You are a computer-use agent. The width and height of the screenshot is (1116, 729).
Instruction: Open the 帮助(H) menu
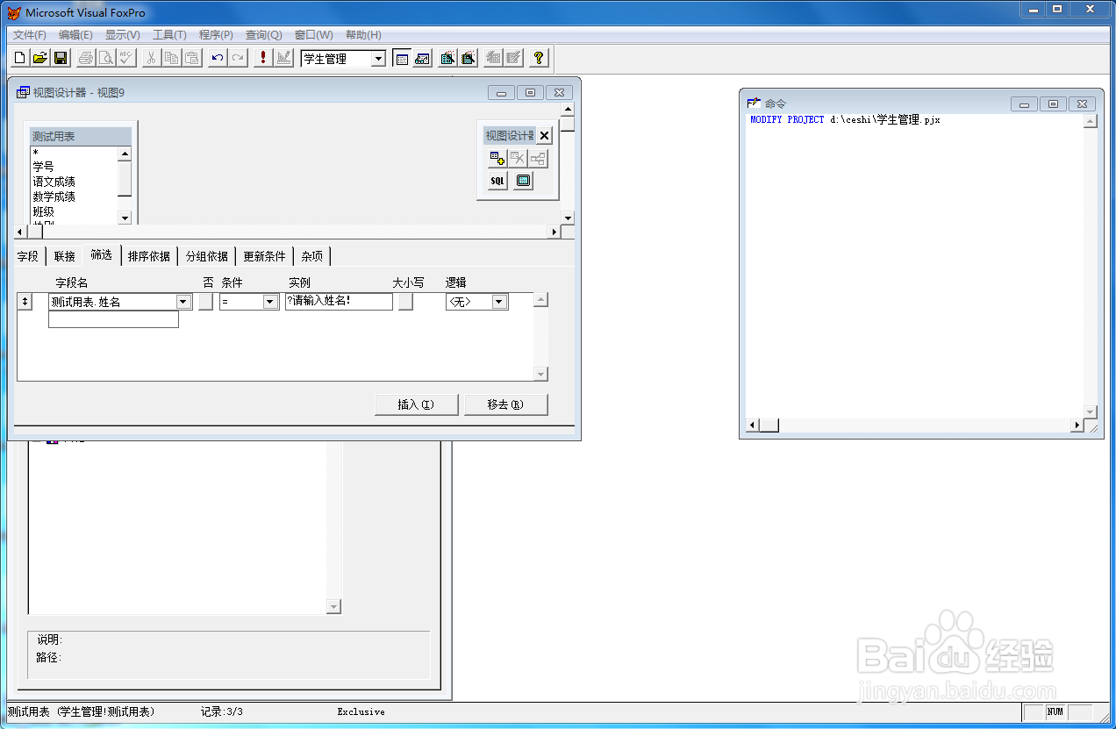[363, 35]
